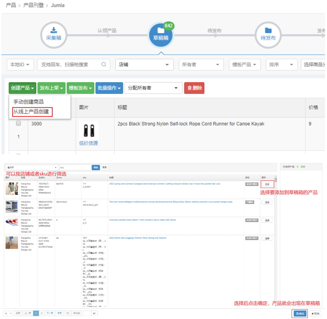This screenshot has width=327, height=319.
Task: Expand the 本地ID dropdown
Action: 20,65
